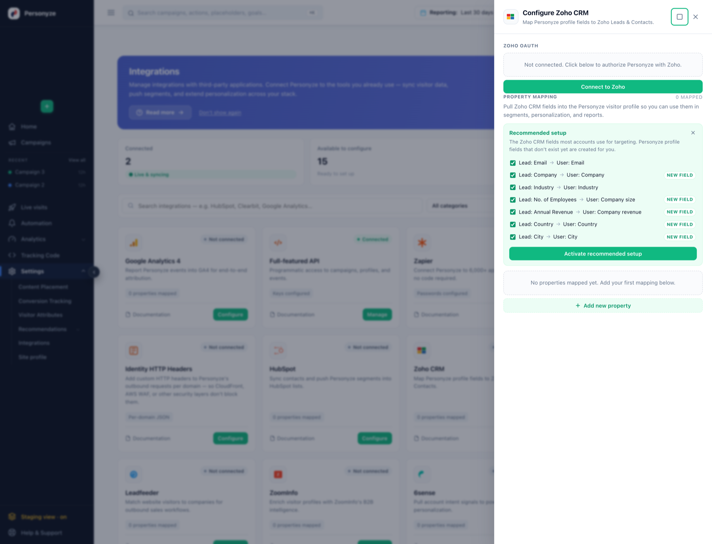Click View all next to Recent
This screenshot has height=544, width=712.
[77, 160]
